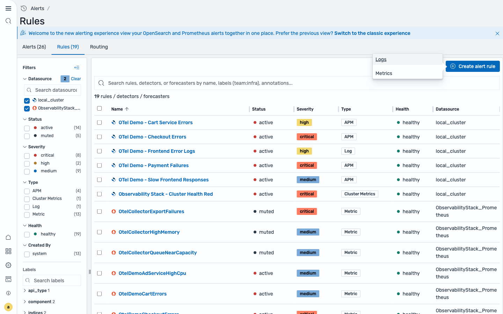Click the magnifier in datasource search box
Image resolution: width=503 pixels, height=314 pixels.
[x=29, y=90]
